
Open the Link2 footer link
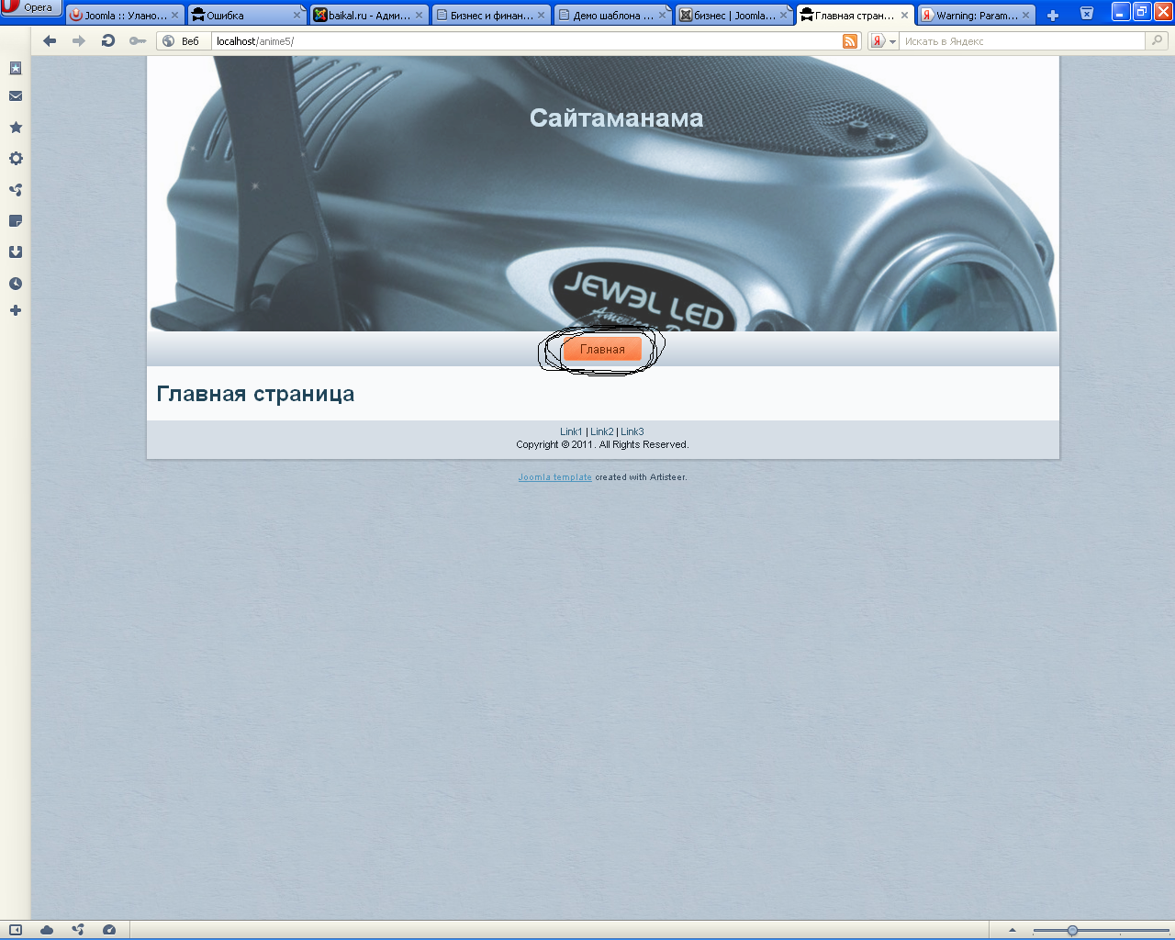tap(602, 431)
